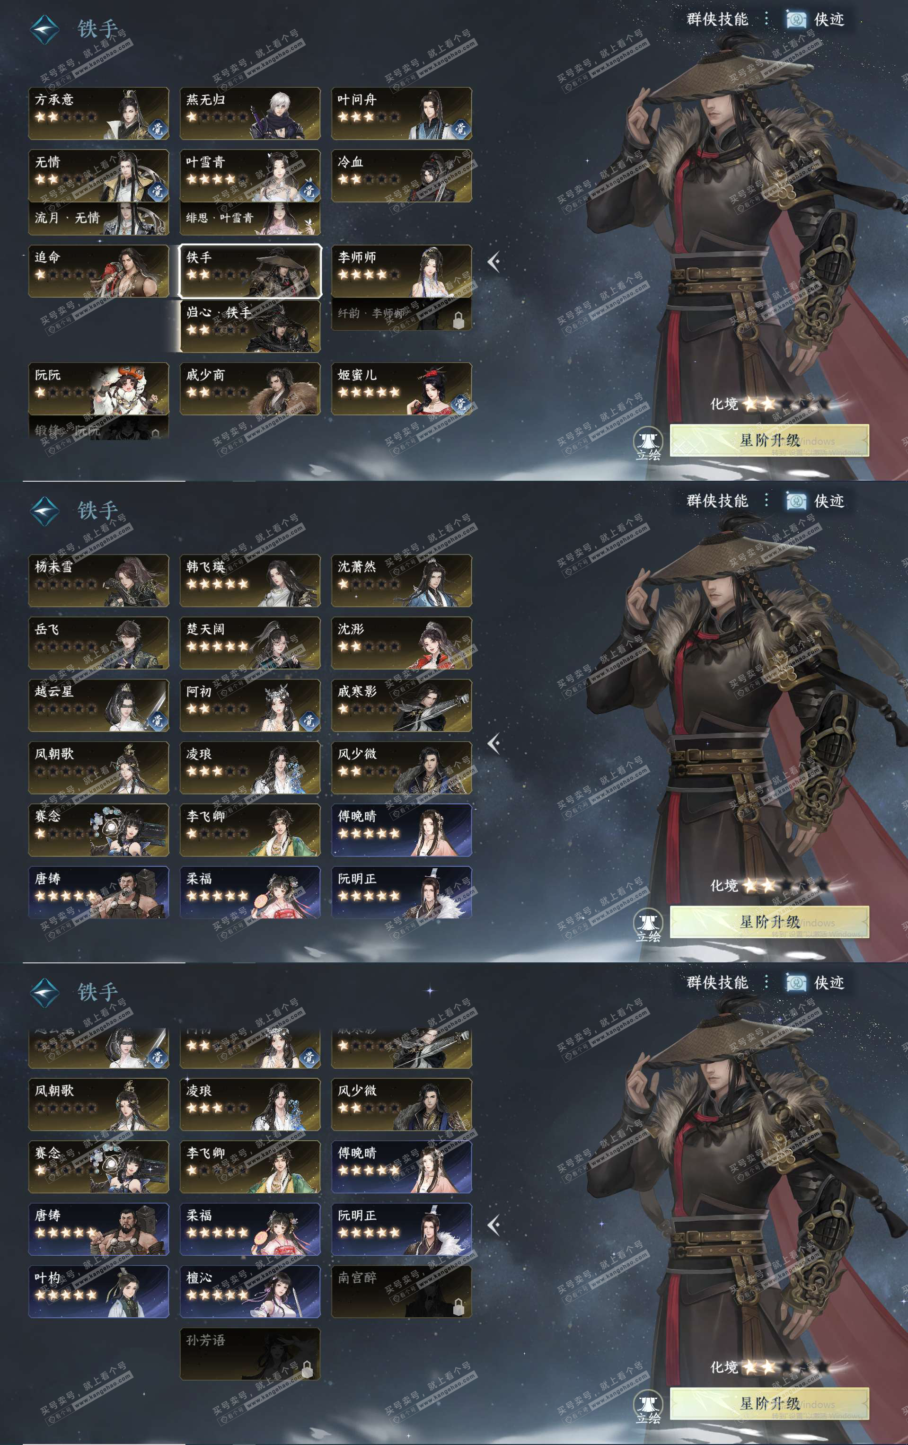Choose the 冷血 character card

point(402,176)
